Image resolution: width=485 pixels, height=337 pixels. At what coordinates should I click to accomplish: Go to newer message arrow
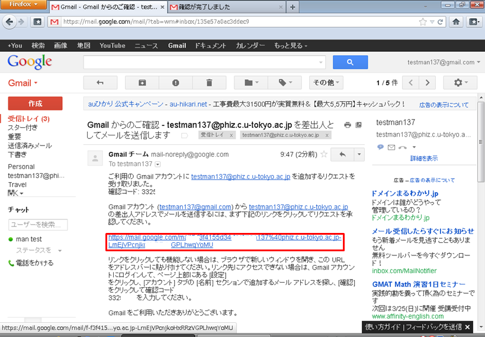coord(411,82)
